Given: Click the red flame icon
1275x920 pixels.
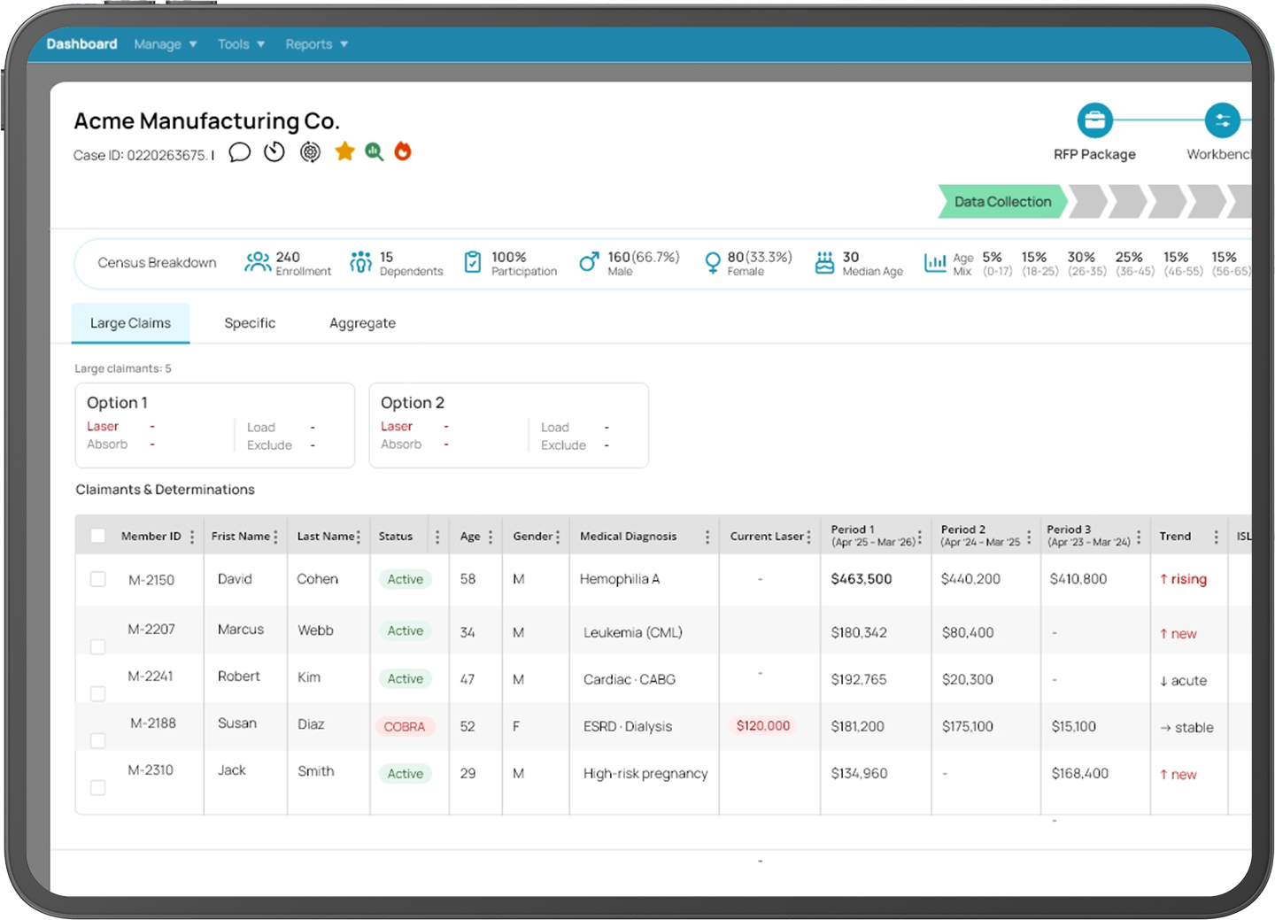Looking at the screenshot, I should [x=403, y=151].
